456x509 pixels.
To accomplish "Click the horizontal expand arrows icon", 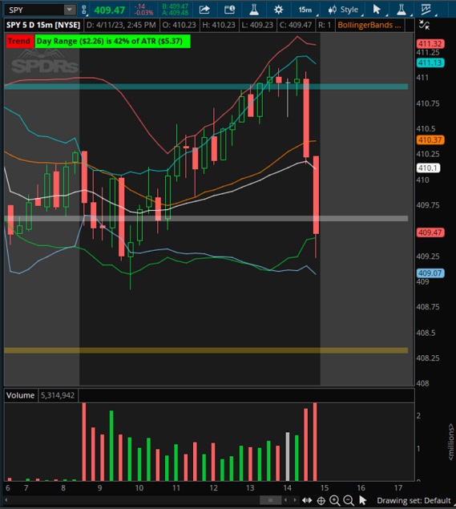I will pyautogui.click(x=307, y=500).
